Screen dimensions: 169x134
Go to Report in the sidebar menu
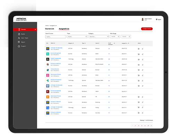(23, 42)
